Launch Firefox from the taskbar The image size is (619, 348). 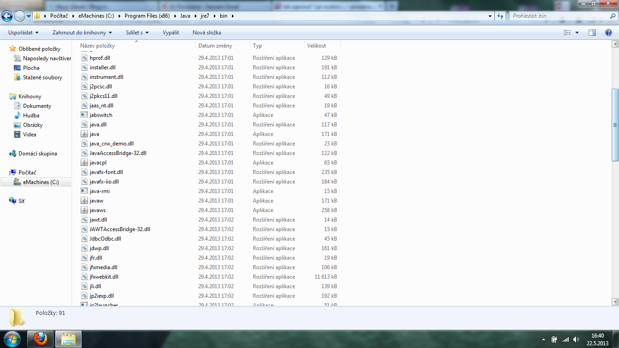[x=40, y=338]
